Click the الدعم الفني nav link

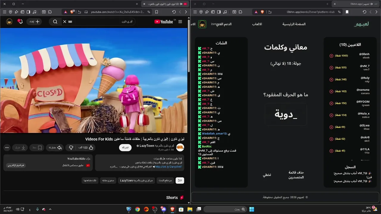[224, 24]
